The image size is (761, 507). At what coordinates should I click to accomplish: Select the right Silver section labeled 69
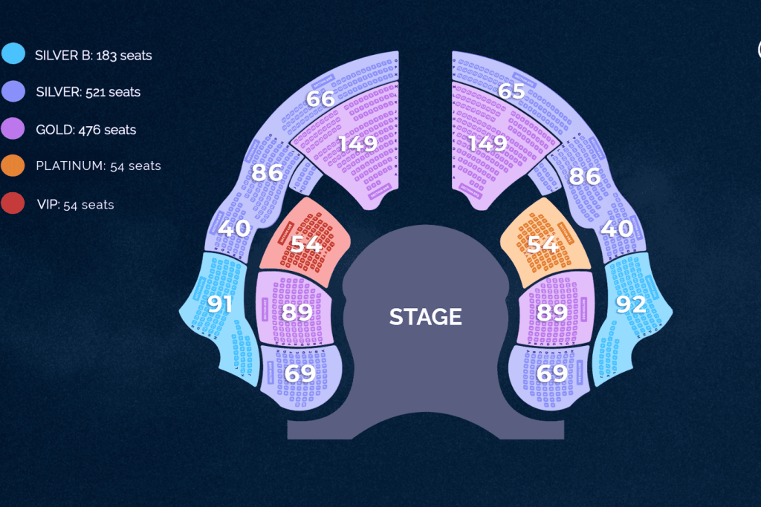click(550, 376)
